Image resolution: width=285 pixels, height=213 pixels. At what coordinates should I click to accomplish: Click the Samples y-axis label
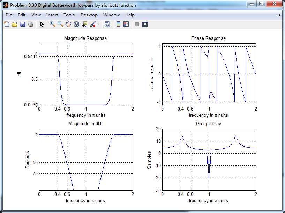149,160
